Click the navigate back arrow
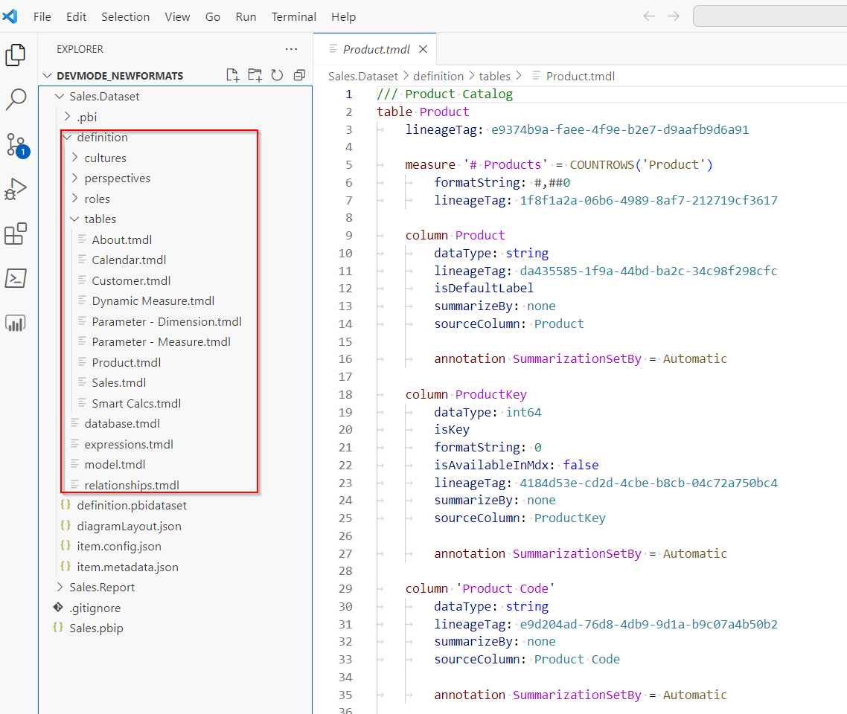Screen dimensions: 847x714 [648, 16]
